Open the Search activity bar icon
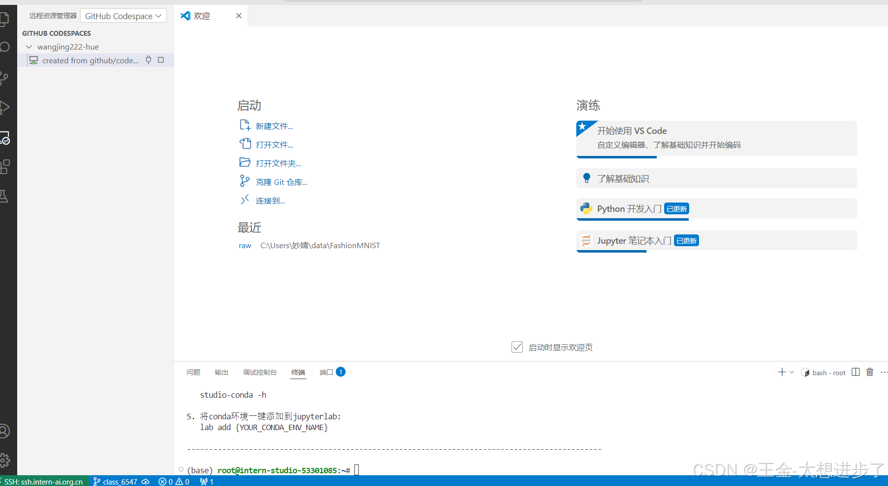888x486 pixels. click(x=4, y=48)
